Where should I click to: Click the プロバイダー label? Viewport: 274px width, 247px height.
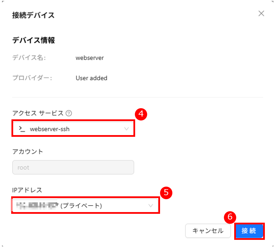click(x=32, y=78)
